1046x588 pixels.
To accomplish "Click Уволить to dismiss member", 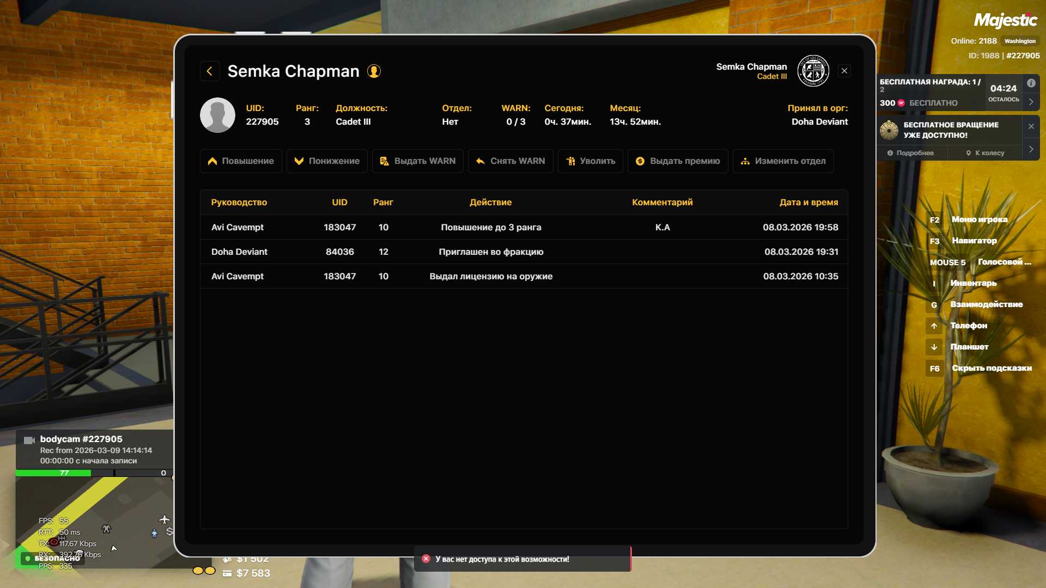I will (x=591, y=161).
